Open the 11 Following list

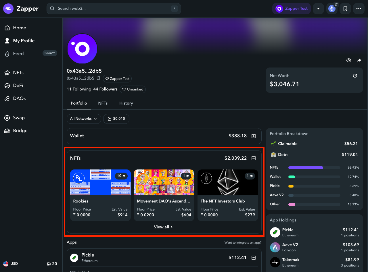pyautogui.click(x=79, y=89)
